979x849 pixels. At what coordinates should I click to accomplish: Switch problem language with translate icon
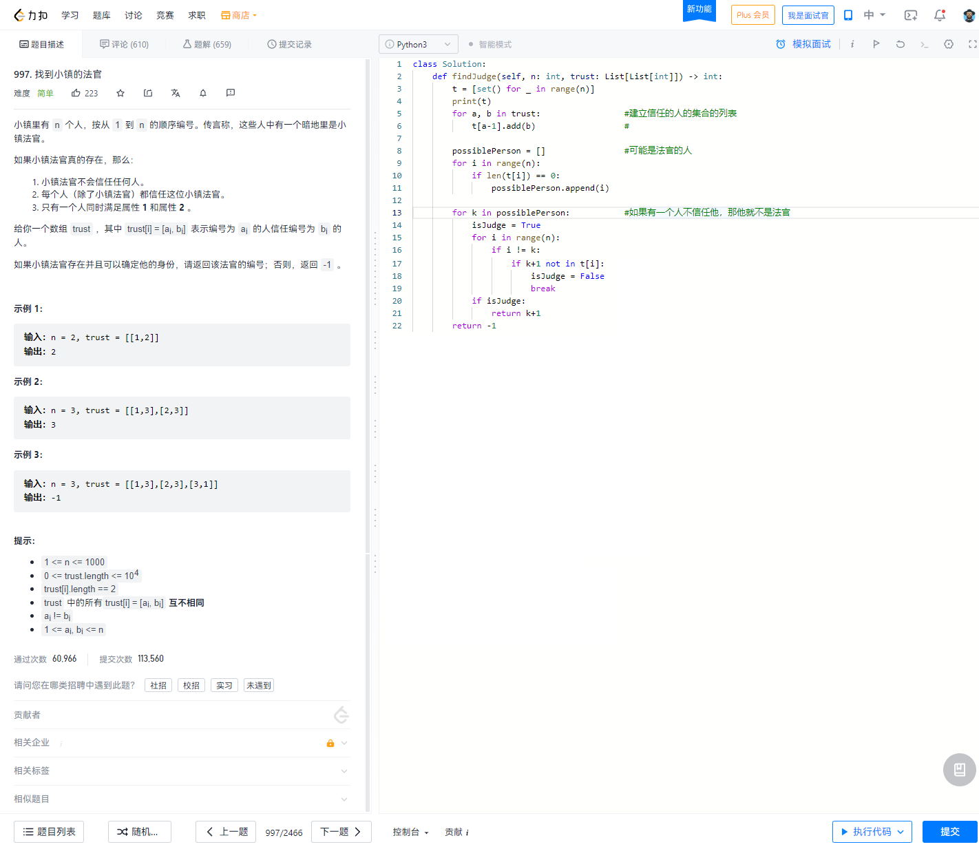[x=176, y=93]
